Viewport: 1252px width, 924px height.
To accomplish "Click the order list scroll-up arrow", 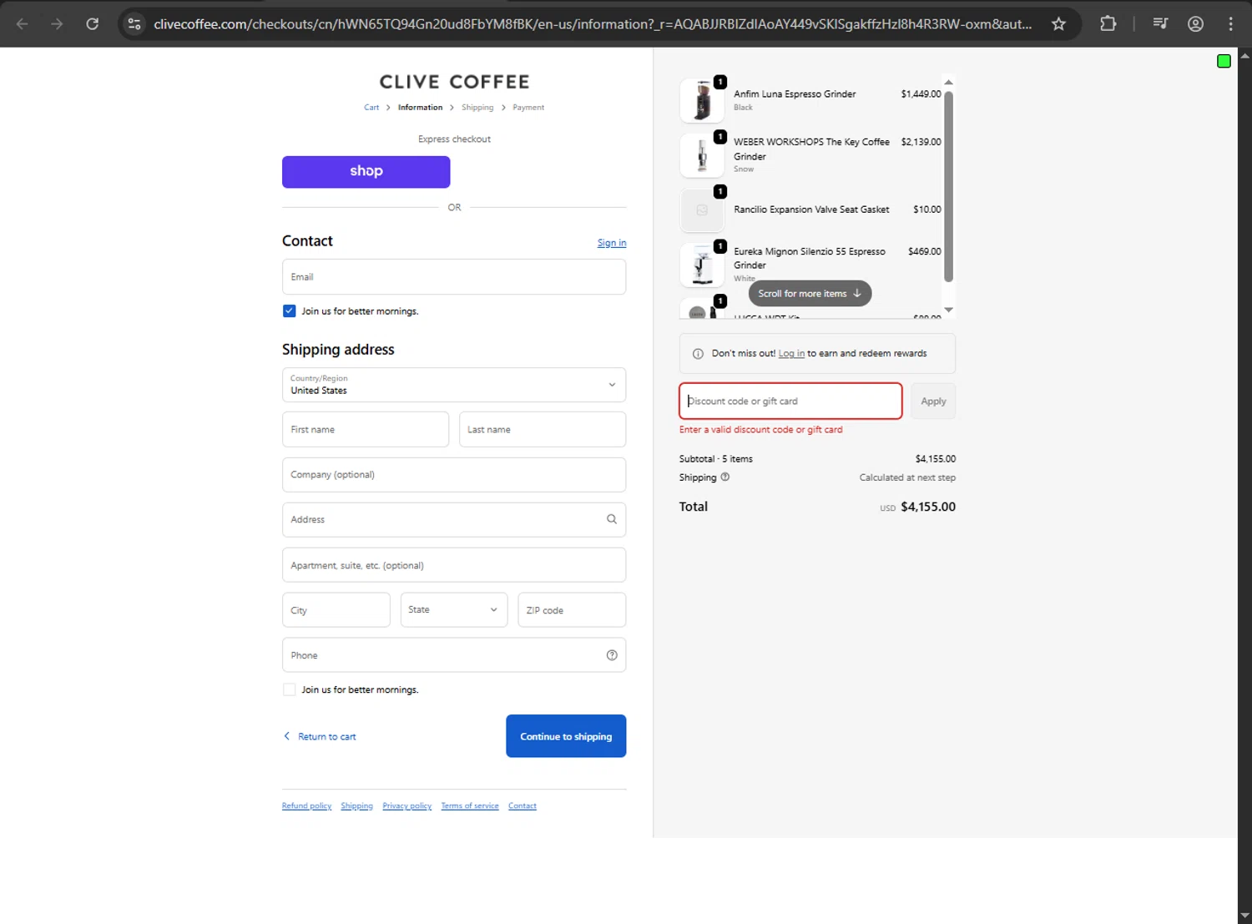I will (948, 82).
